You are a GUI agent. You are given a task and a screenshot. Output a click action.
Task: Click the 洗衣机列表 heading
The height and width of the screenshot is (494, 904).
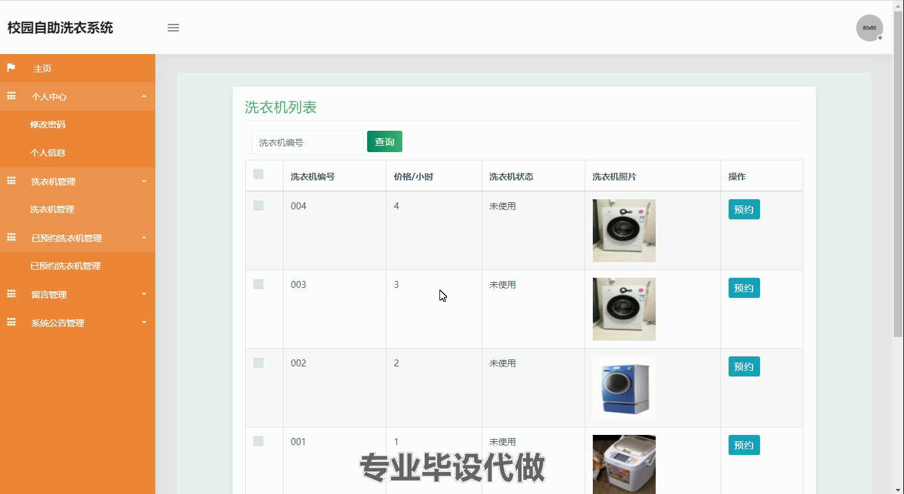click(281, 107)
